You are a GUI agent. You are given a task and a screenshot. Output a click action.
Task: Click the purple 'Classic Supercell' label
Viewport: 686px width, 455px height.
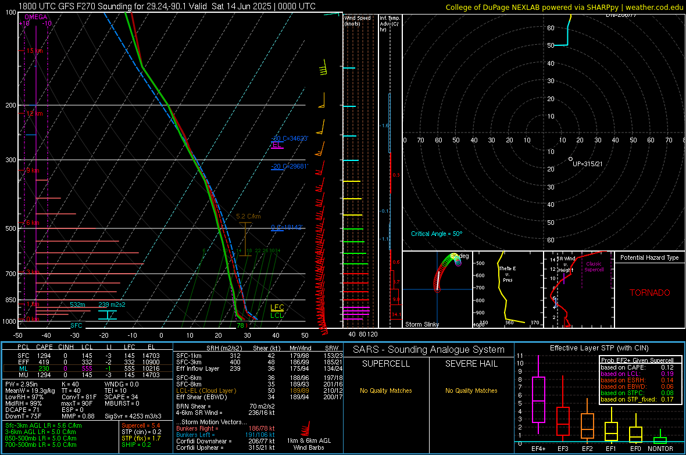[594, 267]
